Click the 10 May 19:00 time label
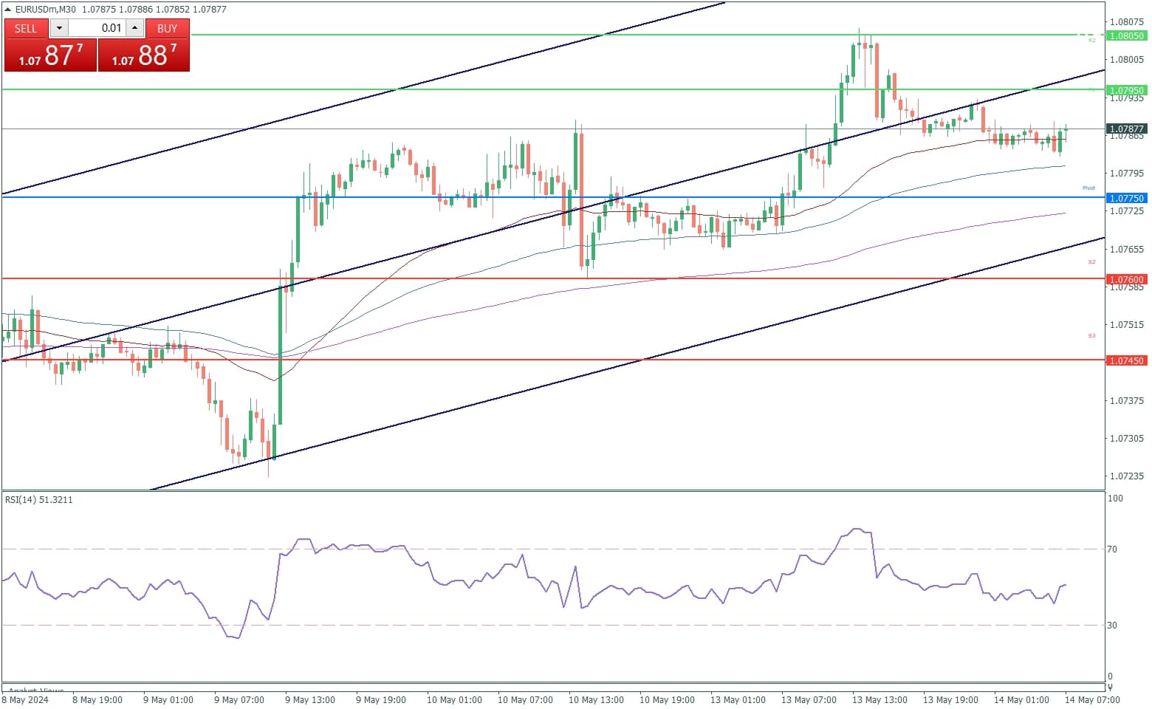Image resolution: width=1152 pixels, height=709 pixels. [667, 700]
